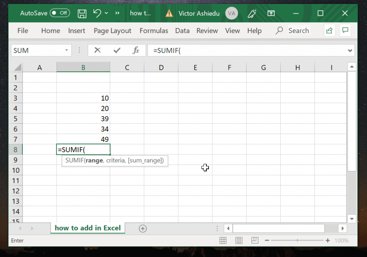Open the File menu
Image resolution: width=367 pixels, height=257 pixels.
click(x=23, y=31)
